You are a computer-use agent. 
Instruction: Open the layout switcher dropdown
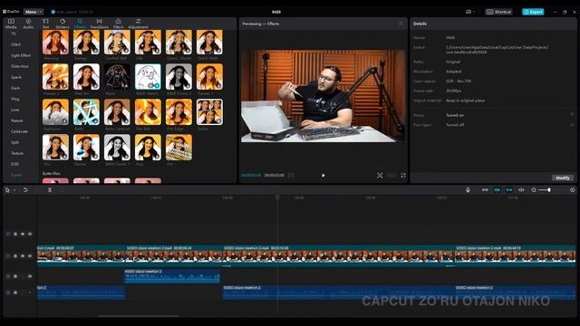point(470,12)
